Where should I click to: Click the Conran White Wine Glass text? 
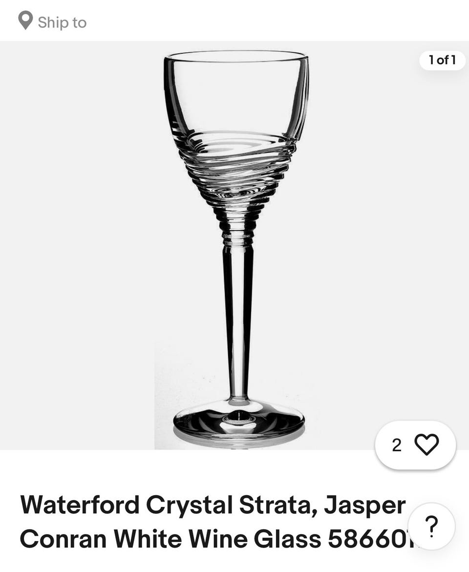click(171, 539)
